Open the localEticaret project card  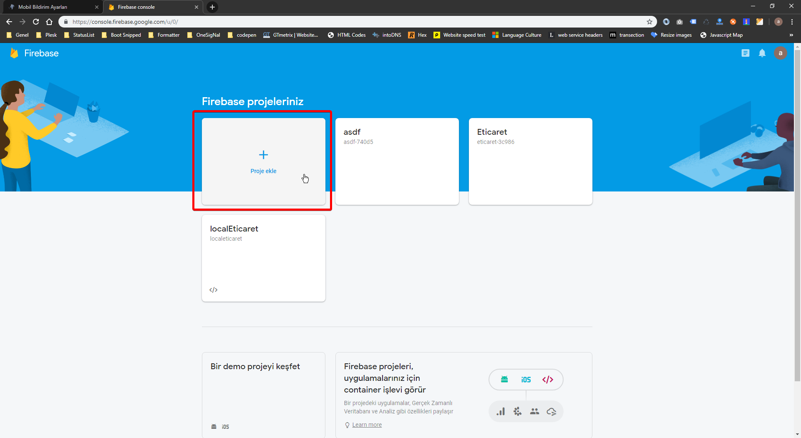pyautogui.click(x=263, y=258)
